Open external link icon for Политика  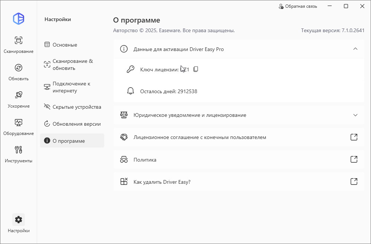coord(354,159)
